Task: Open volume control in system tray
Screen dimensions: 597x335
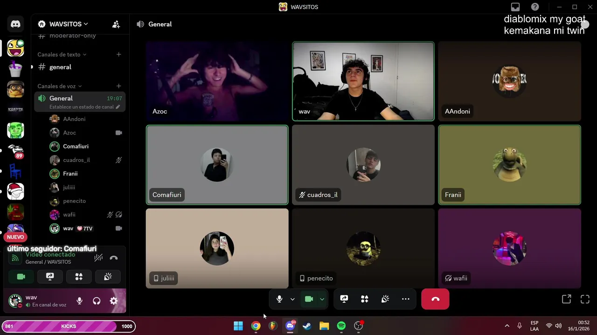Action: tap(558, 326)
